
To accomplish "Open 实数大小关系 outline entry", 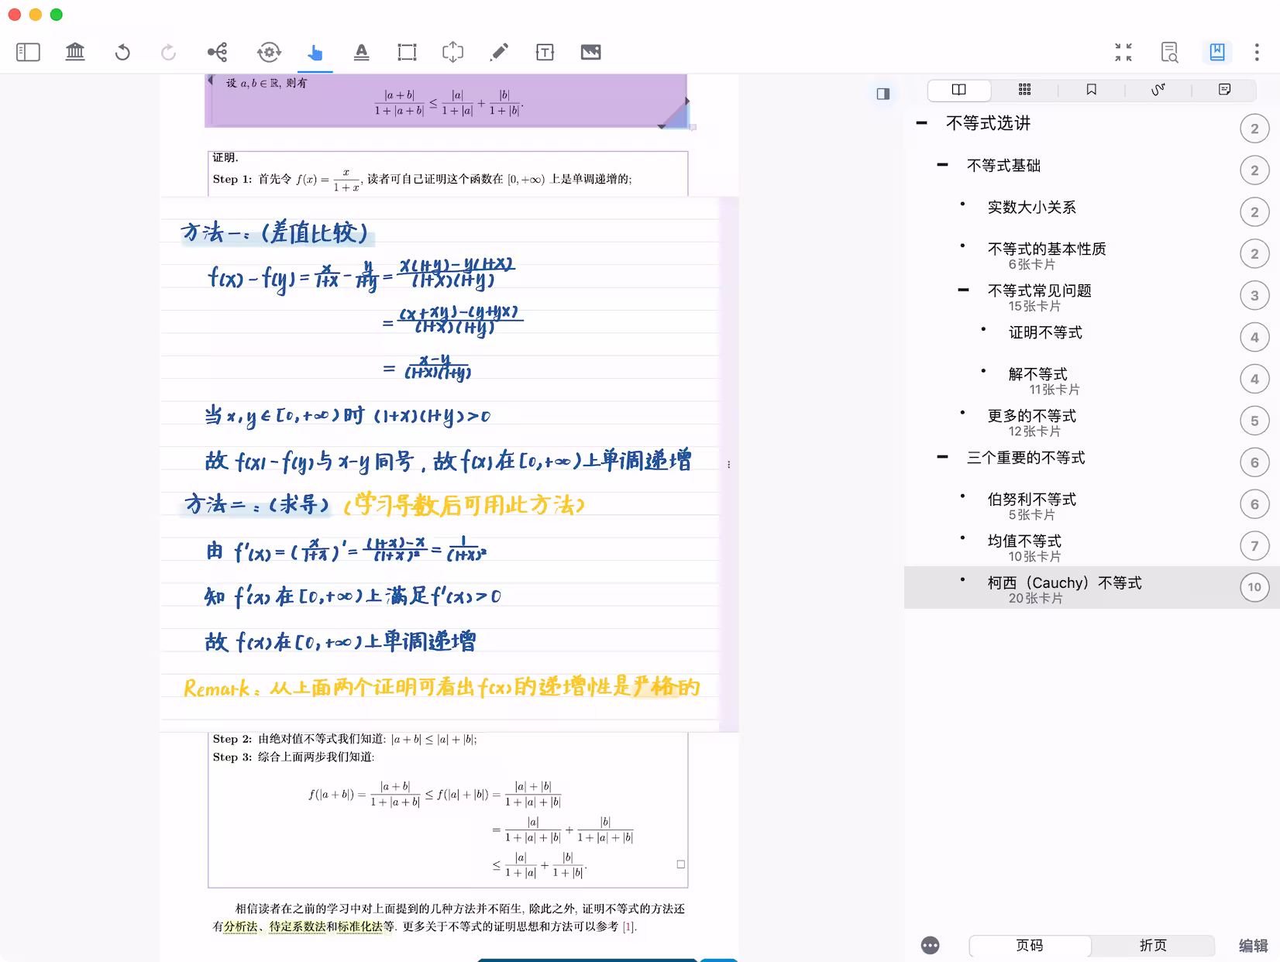I will [1031, 207].
